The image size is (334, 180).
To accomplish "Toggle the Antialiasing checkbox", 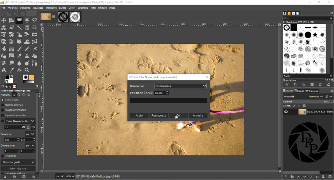I will tap(3, 100).
